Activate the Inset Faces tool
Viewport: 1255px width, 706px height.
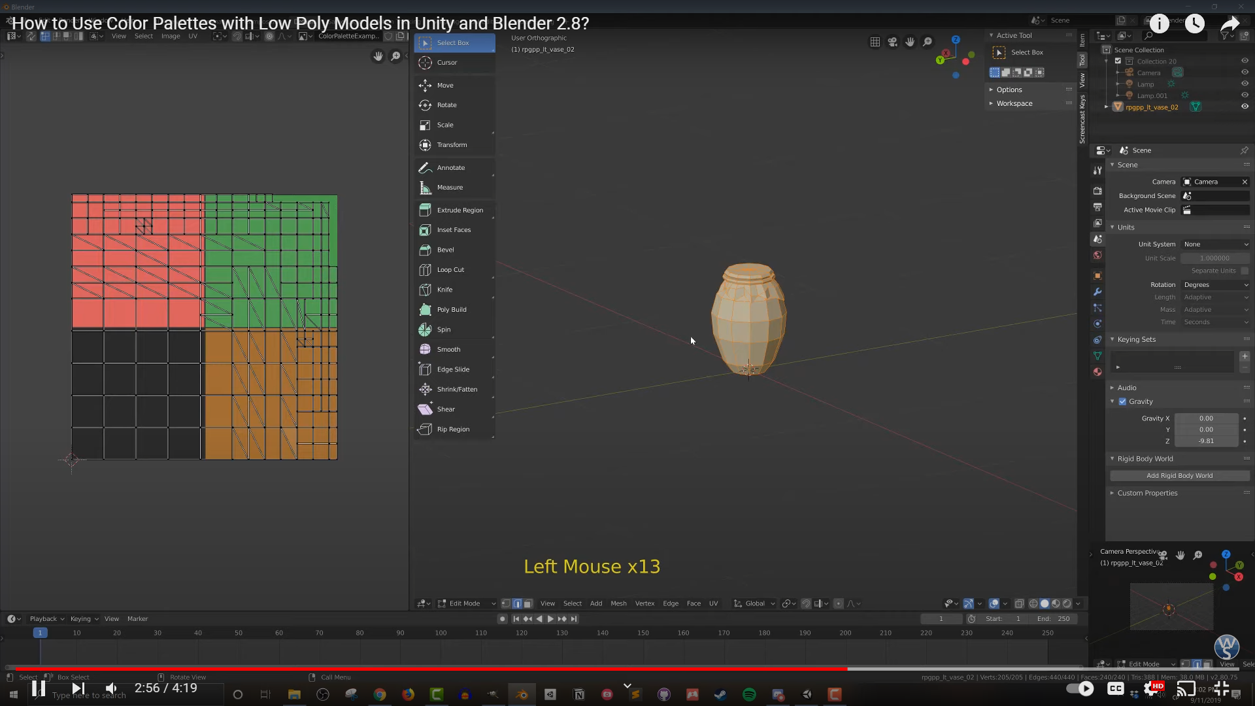[454, 230]
